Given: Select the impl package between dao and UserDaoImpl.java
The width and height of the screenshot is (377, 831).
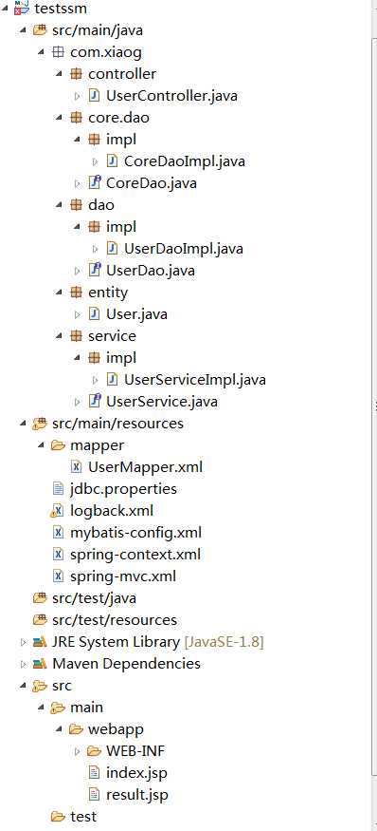Looking at the screenshot, I should click(x=121, y=226).
